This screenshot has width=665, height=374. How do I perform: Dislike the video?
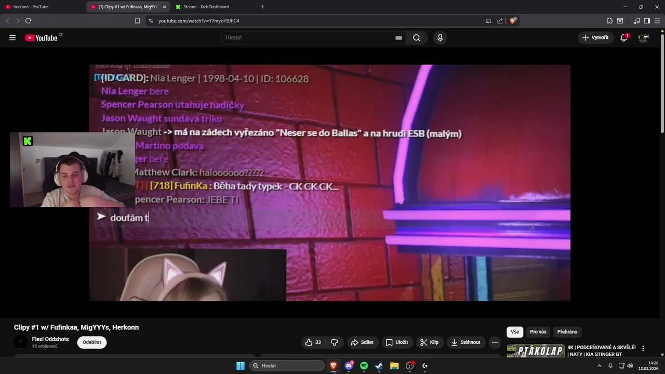click(334, 342)
